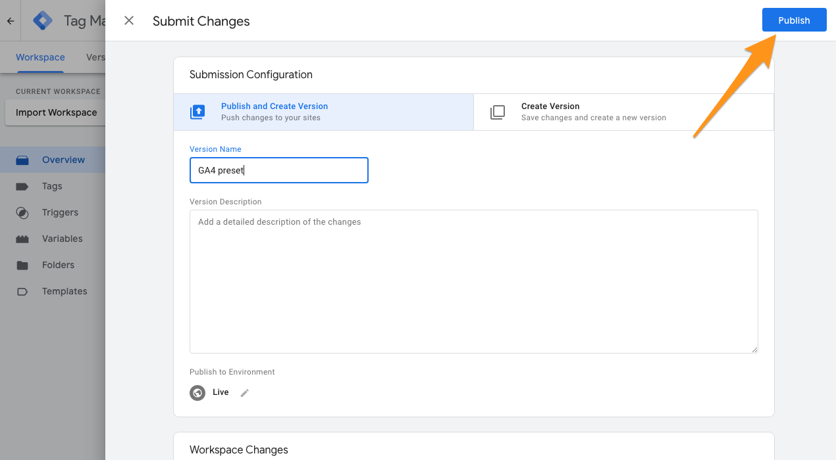Open the Import Workspace selector

pos(55,112)
